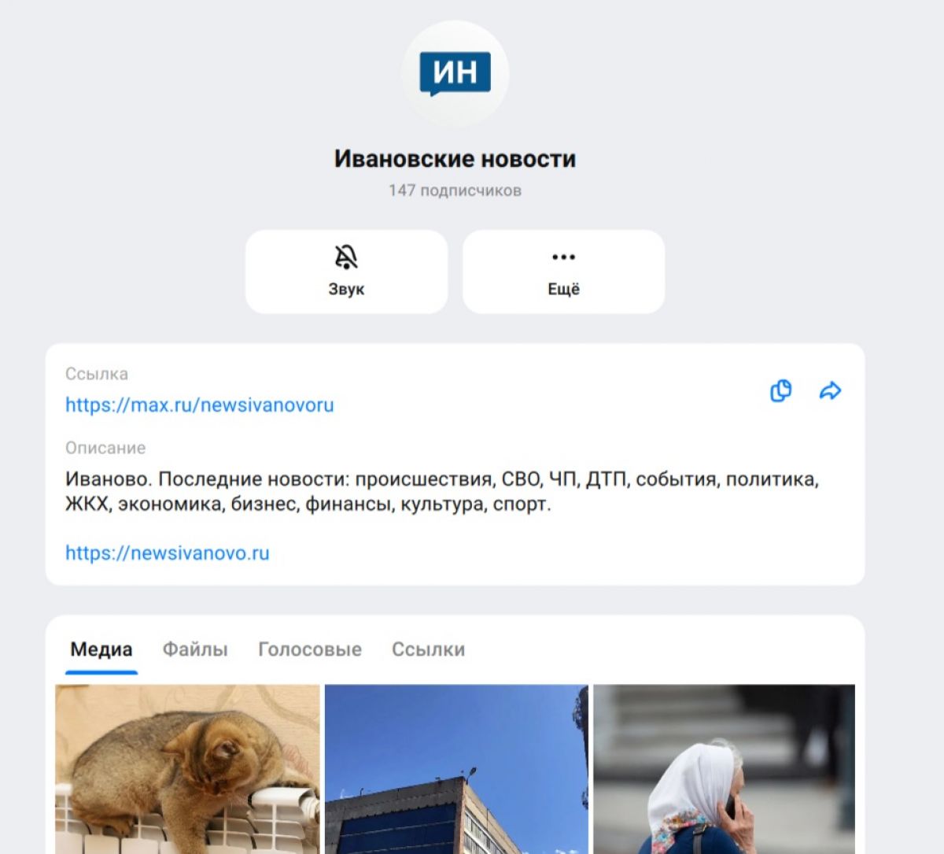The height and width of the screenshot is (854, 944).
Task: Open the https://max.ru/newsivanovoru link
Action: pos(200,405)
